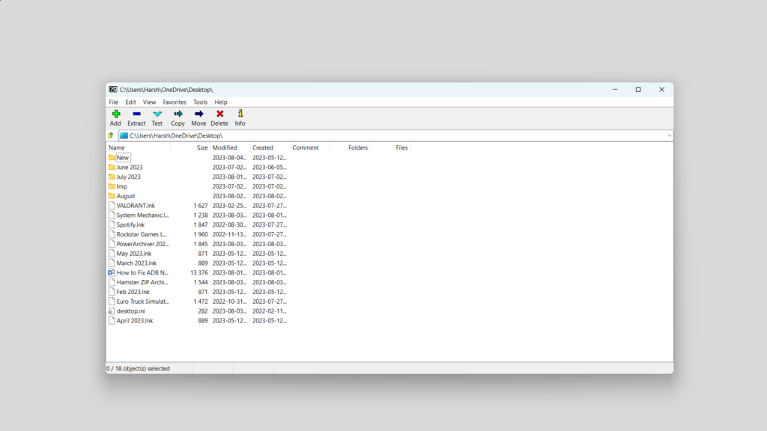Select the VALORANT.lnk file
The image size is (767, 431).
coord(135,206)
